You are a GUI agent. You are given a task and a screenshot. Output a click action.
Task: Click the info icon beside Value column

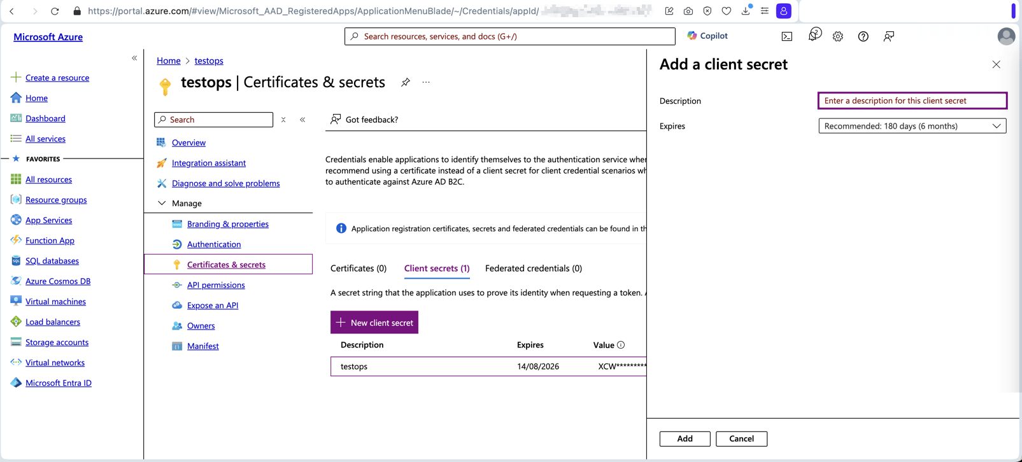point(621,345)
